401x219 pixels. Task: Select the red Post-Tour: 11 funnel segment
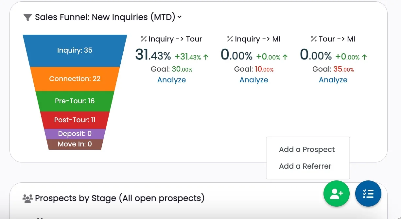pyautogui.click(x=75, y=120)
